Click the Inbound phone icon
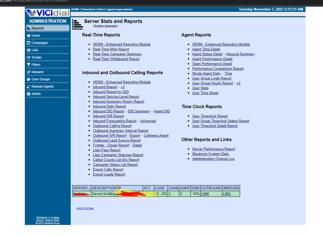323x236 pixels. [x=29, y=72]
